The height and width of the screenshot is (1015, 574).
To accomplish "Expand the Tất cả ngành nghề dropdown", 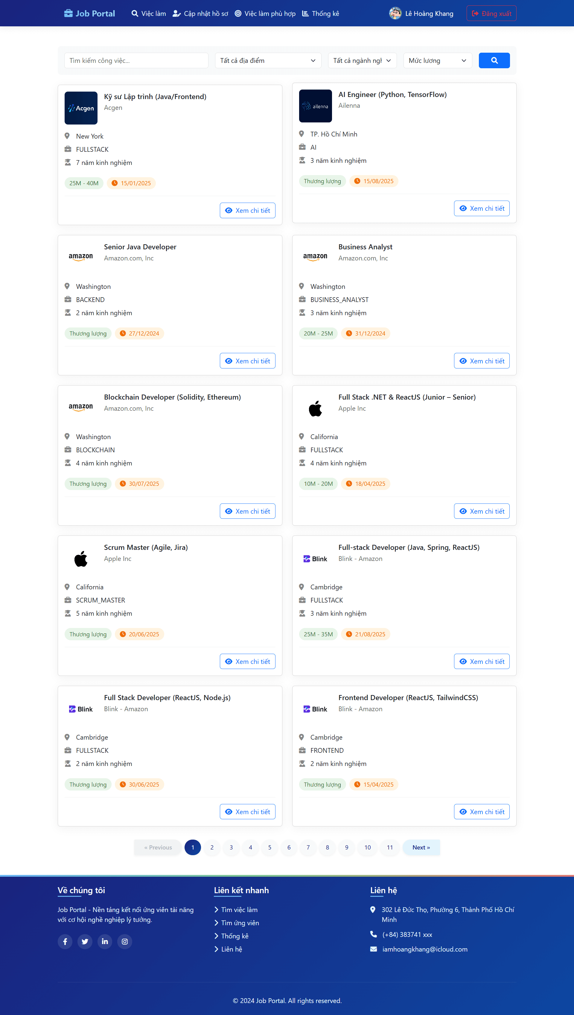I will [362, 60].
